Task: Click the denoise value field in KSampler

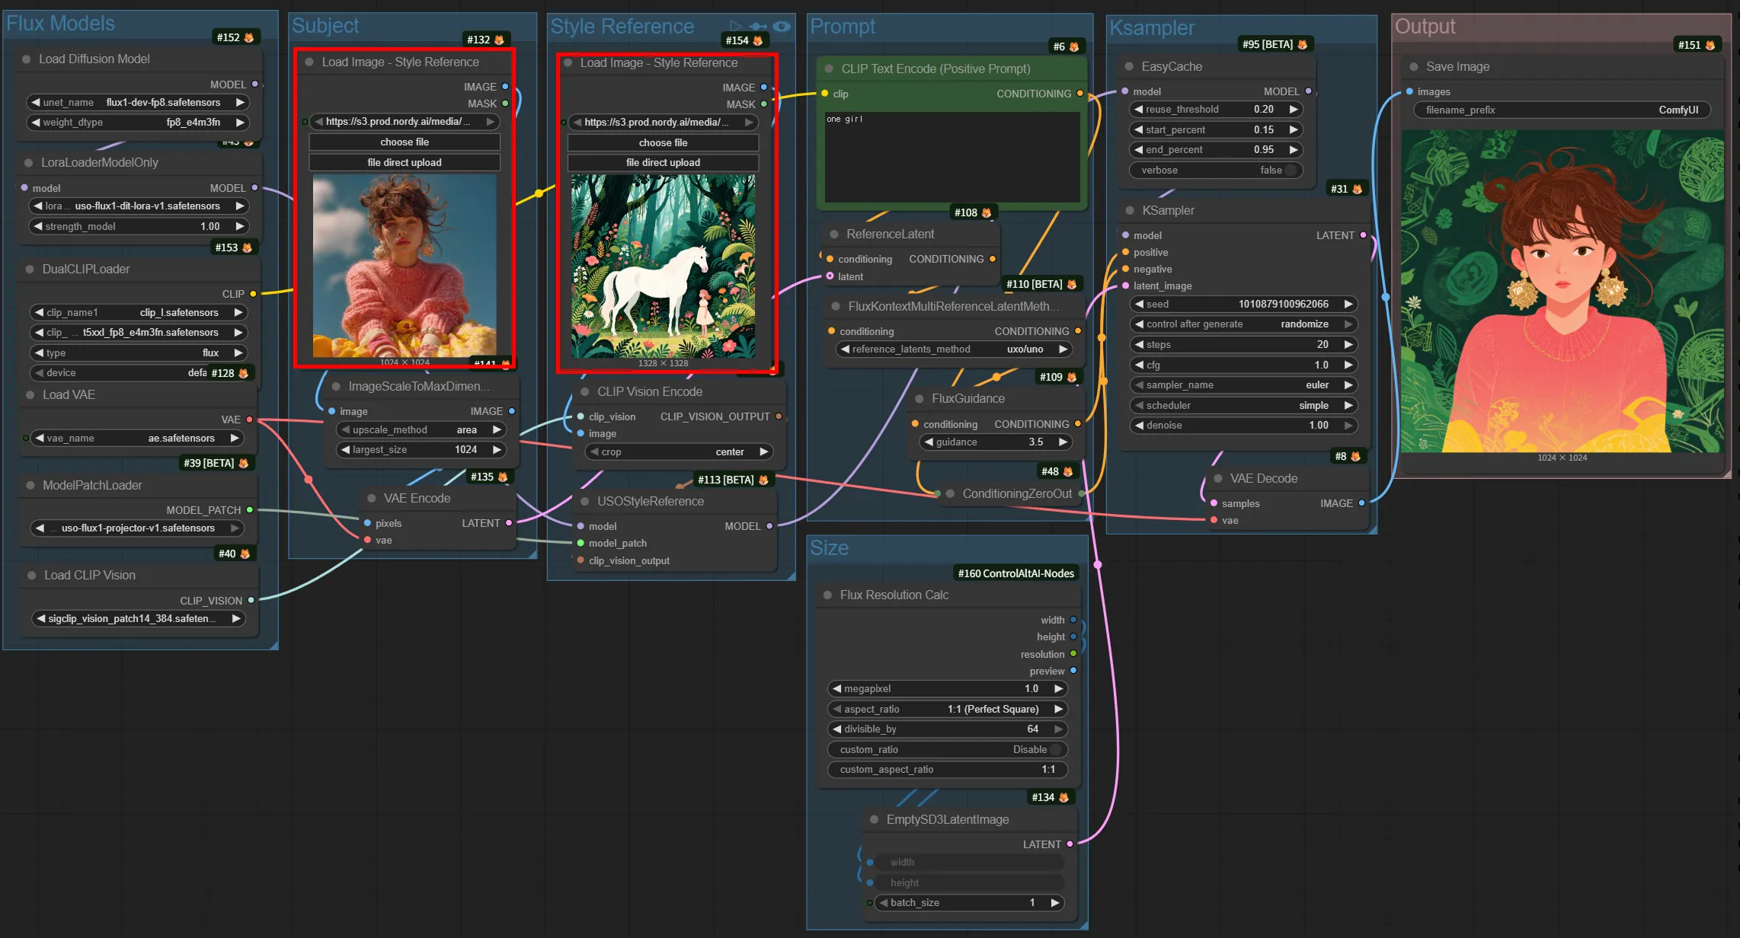Action: (1243, 426)
